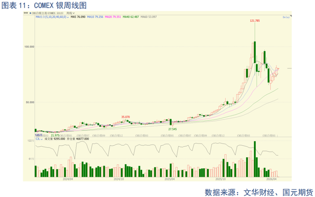This screenshot has height=197, width=315.
Task: Click the corner triangle icon next to Delay
Action: click(291, 16)
